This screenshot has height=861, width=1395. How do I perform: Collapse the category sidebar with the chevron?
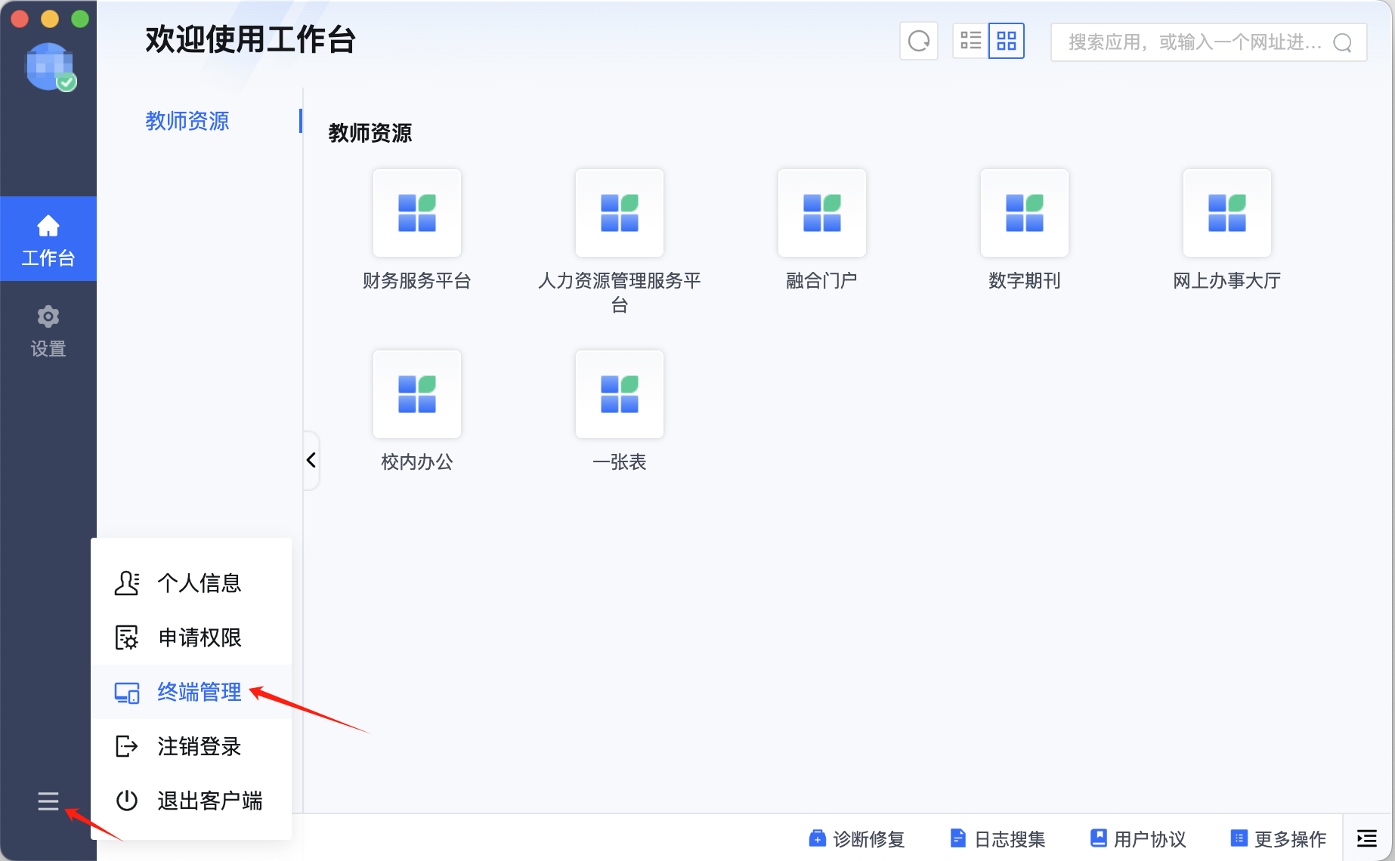click(311, 460)
